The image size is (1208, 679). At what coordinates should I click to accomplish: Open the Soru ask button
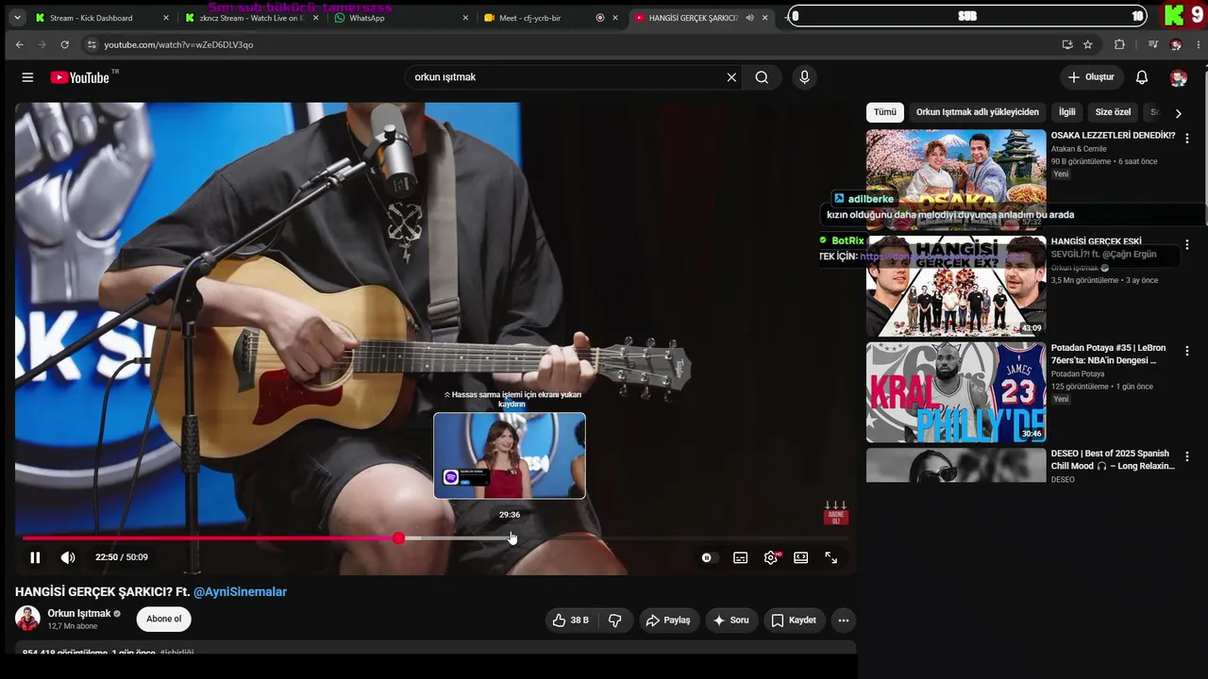(731, 621)
